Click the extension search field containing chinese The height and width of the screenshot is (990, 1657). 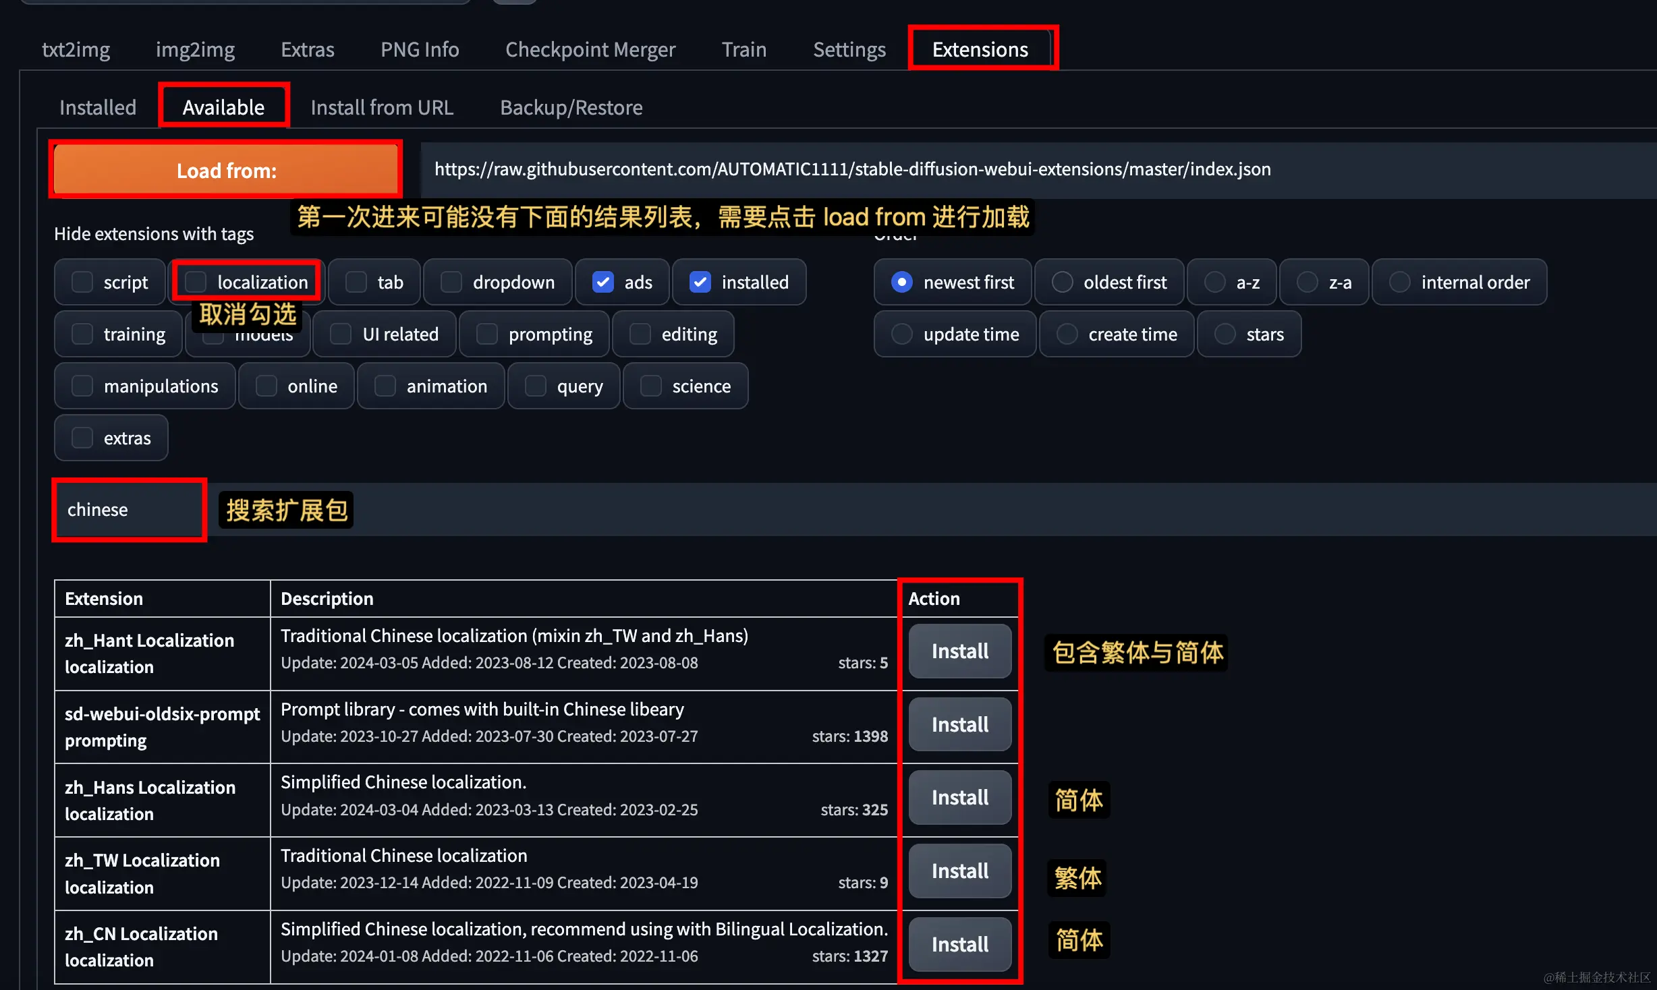click(128, 510)
